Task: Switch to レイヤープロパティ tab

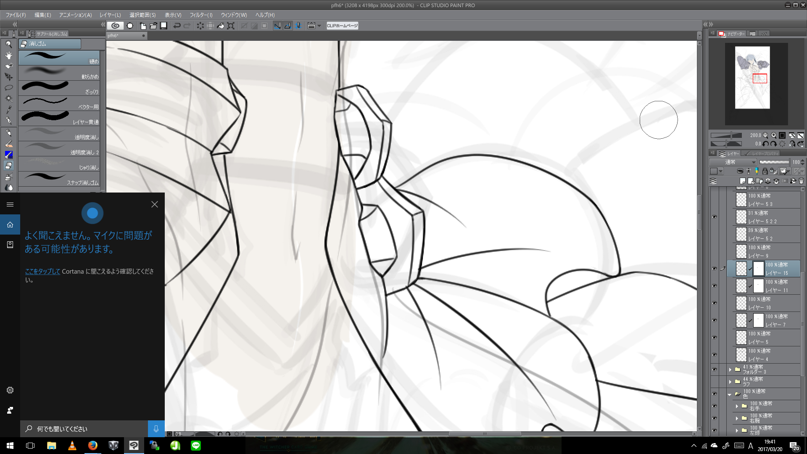Action: point(762,153)
